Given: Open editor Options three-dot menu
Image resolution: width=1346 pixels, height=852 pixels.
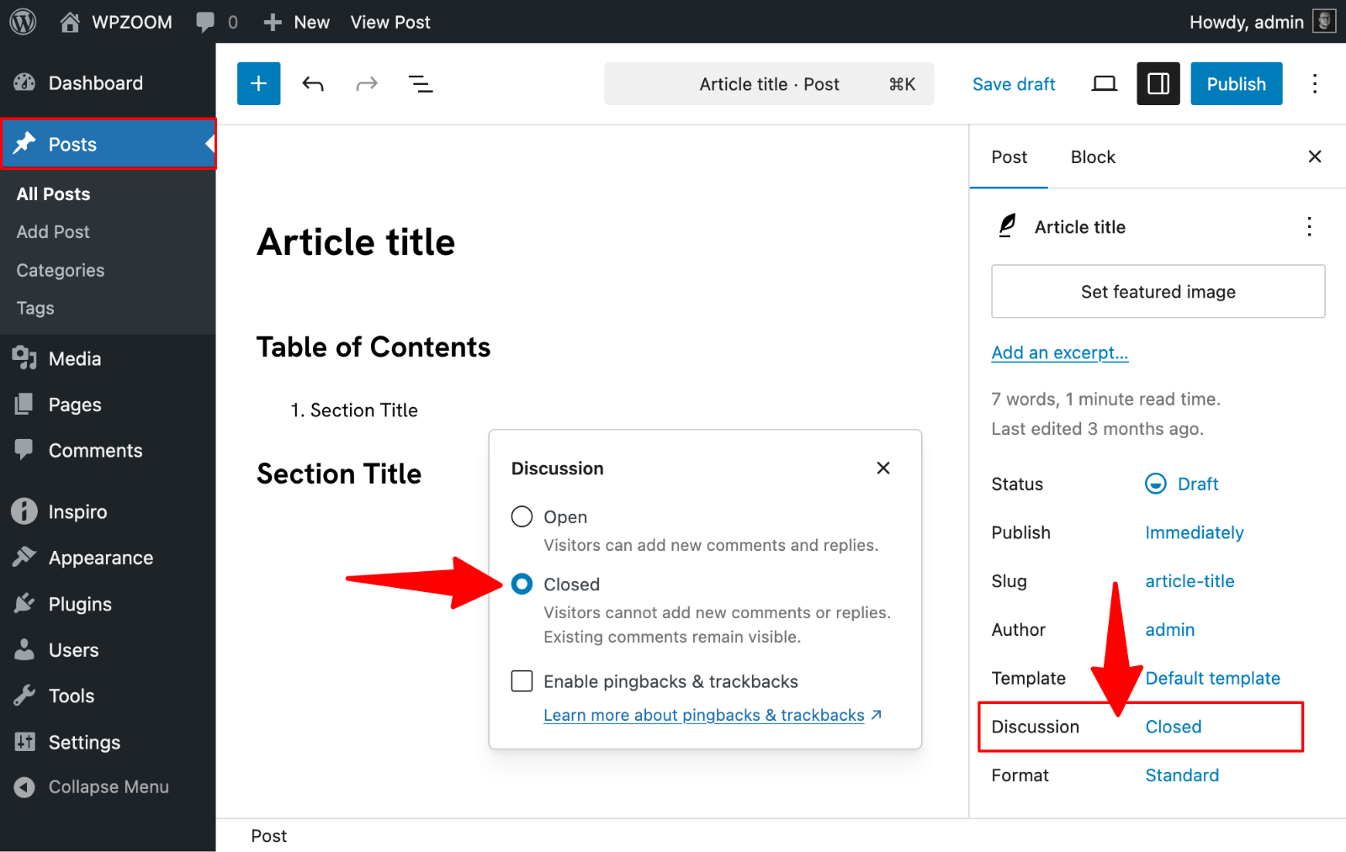Looking at the screenshot, I should point(1315,83).
